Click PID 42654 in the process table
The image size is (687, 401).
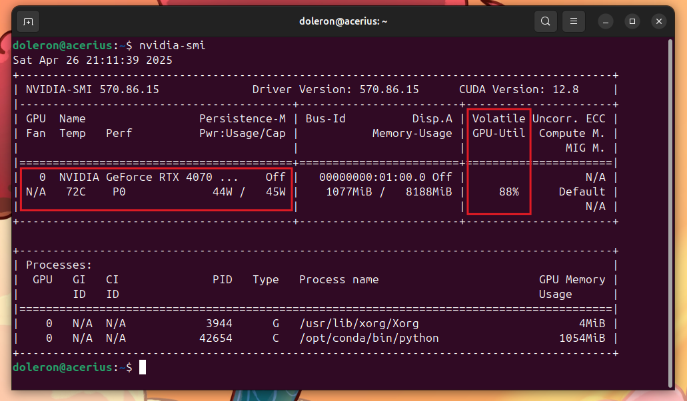(216, 338)
